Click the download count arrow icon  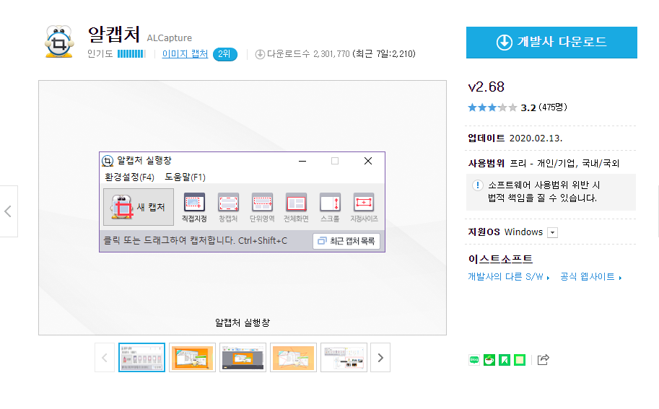tap(260, 54)
